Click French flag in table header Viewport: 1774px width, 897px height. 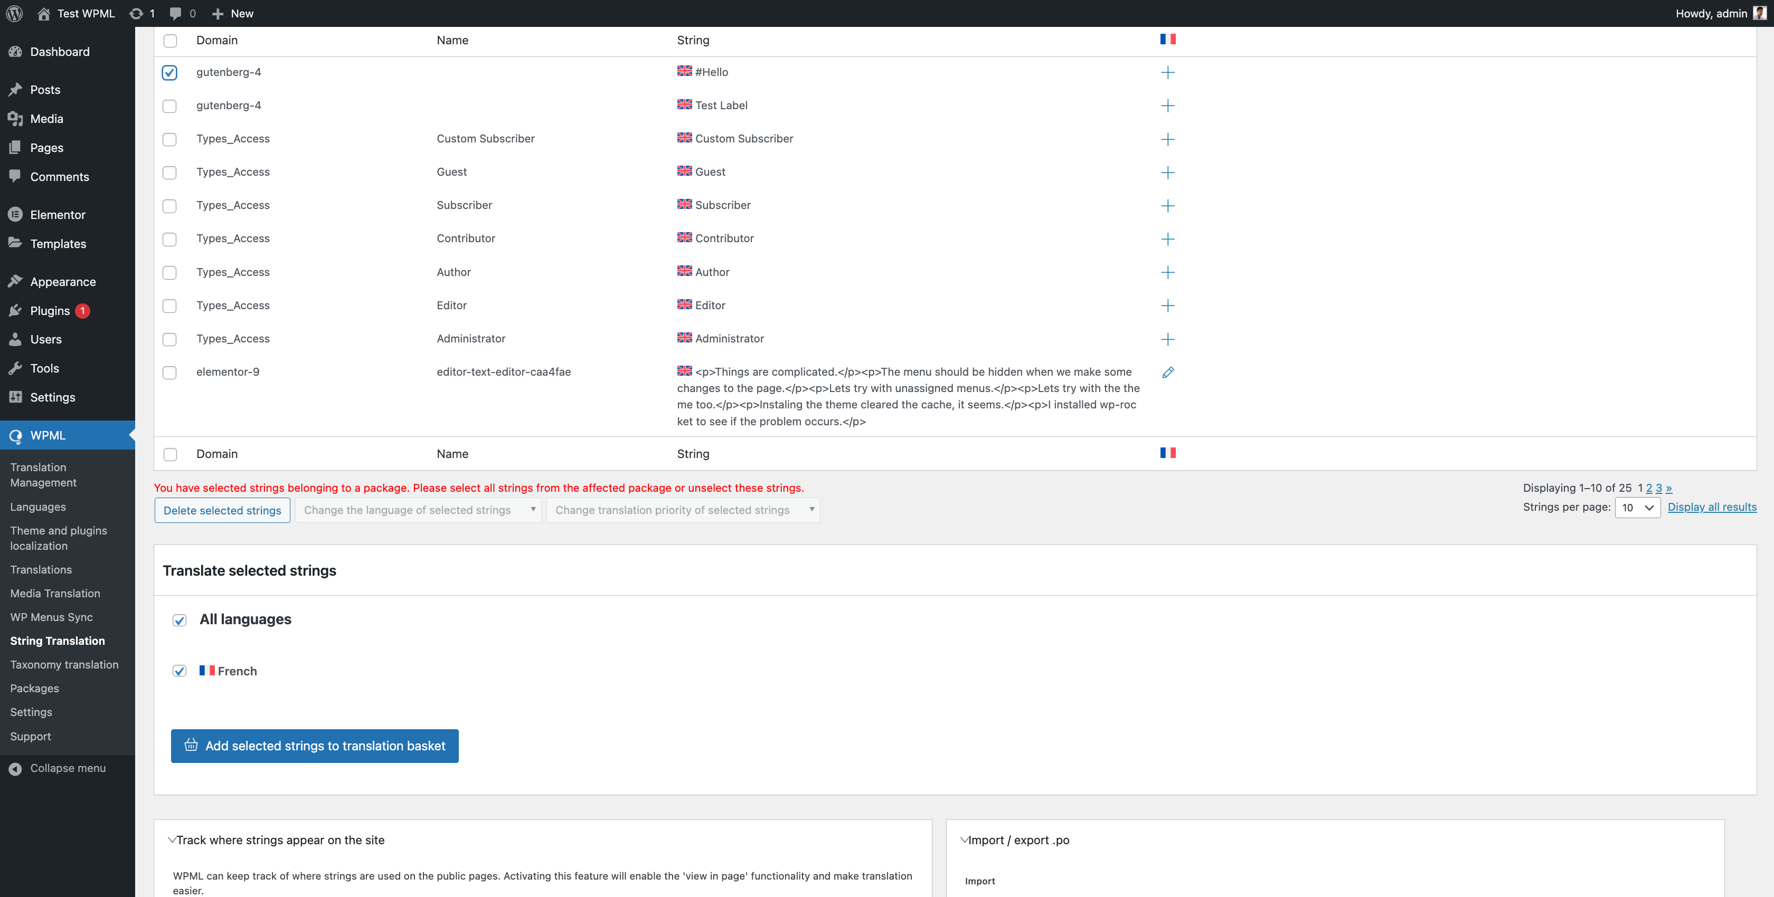(1167, 39)
